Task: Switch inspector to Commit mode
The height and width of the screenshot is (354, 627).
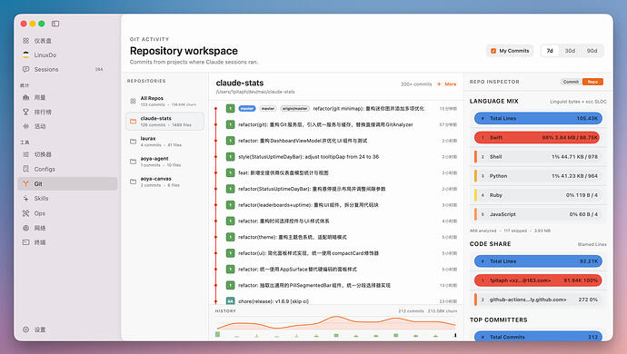Action: pos(571,82)
